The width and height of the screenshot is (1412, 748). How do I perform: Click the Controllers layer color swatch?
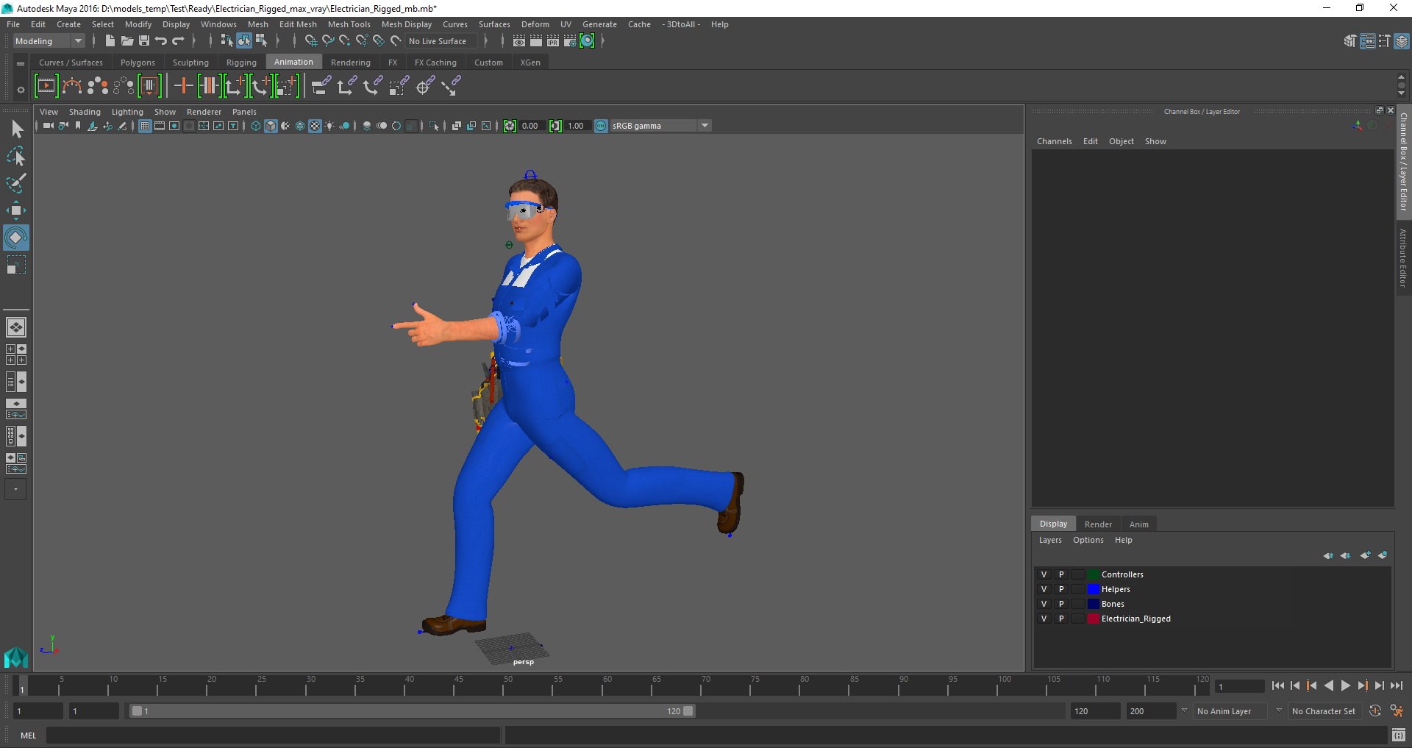1094,574
